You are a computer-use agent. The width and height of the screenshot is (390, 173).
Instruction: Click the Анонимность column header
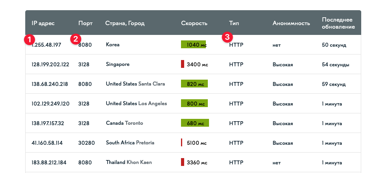coord(291,23)
